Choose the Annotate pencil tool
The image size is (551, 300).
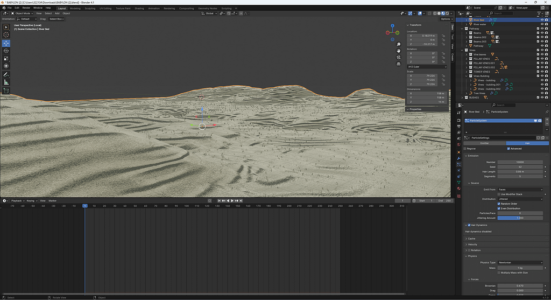click(x=6, y=74)
